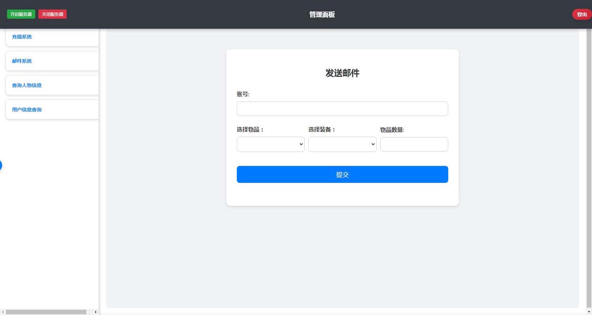Viewport: 592px width, 315px height.
Task: Click the 发送邮件 form heading
Action: [x=342, y=73]
